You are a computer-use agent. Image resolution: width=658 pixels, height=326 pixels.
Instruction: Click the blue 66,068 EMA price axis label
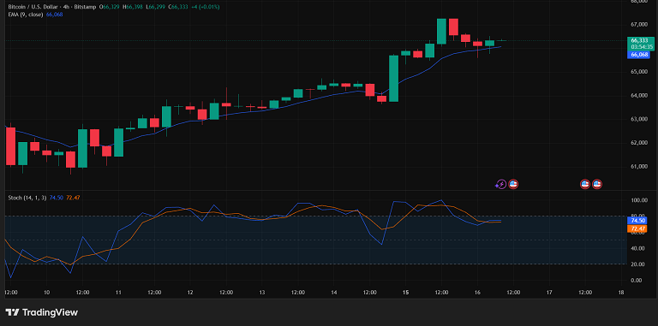[639, 55]
